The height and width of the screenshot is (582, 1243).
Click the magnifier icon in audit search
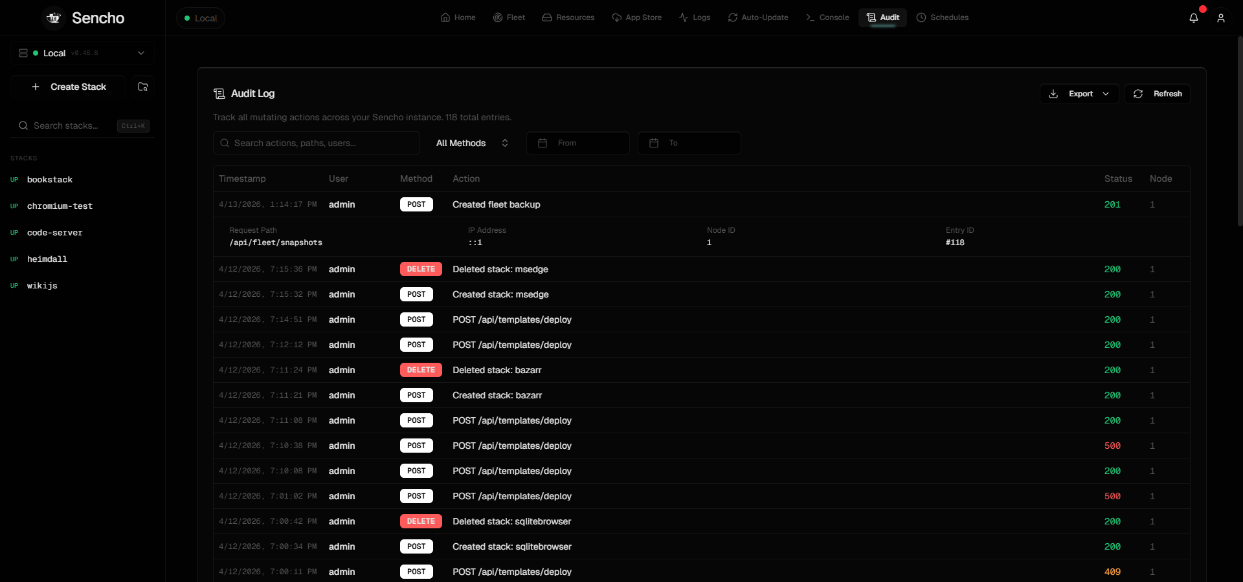225,143
